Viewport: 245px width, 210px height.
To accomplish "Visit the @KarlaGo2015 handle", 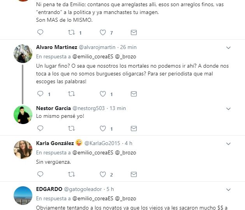I will pos(102,143).
